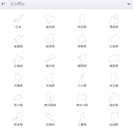Screen dimensions: 133x131
Task: Select the 群馬県 symbol
Action: [x=82, y=40]
